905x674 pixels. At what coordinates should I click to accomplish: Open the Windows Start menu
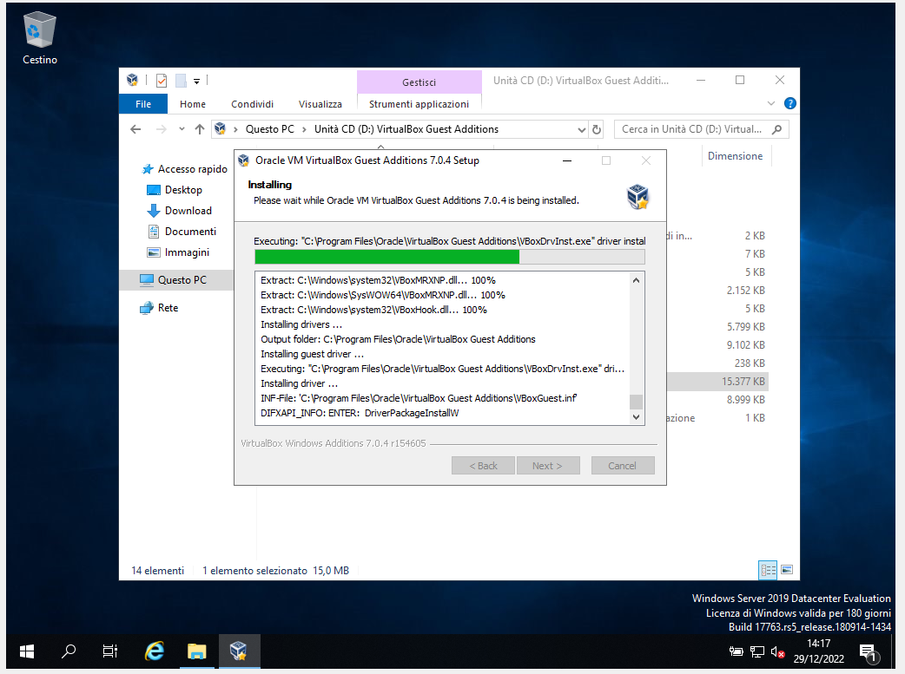tap(27, 651)
